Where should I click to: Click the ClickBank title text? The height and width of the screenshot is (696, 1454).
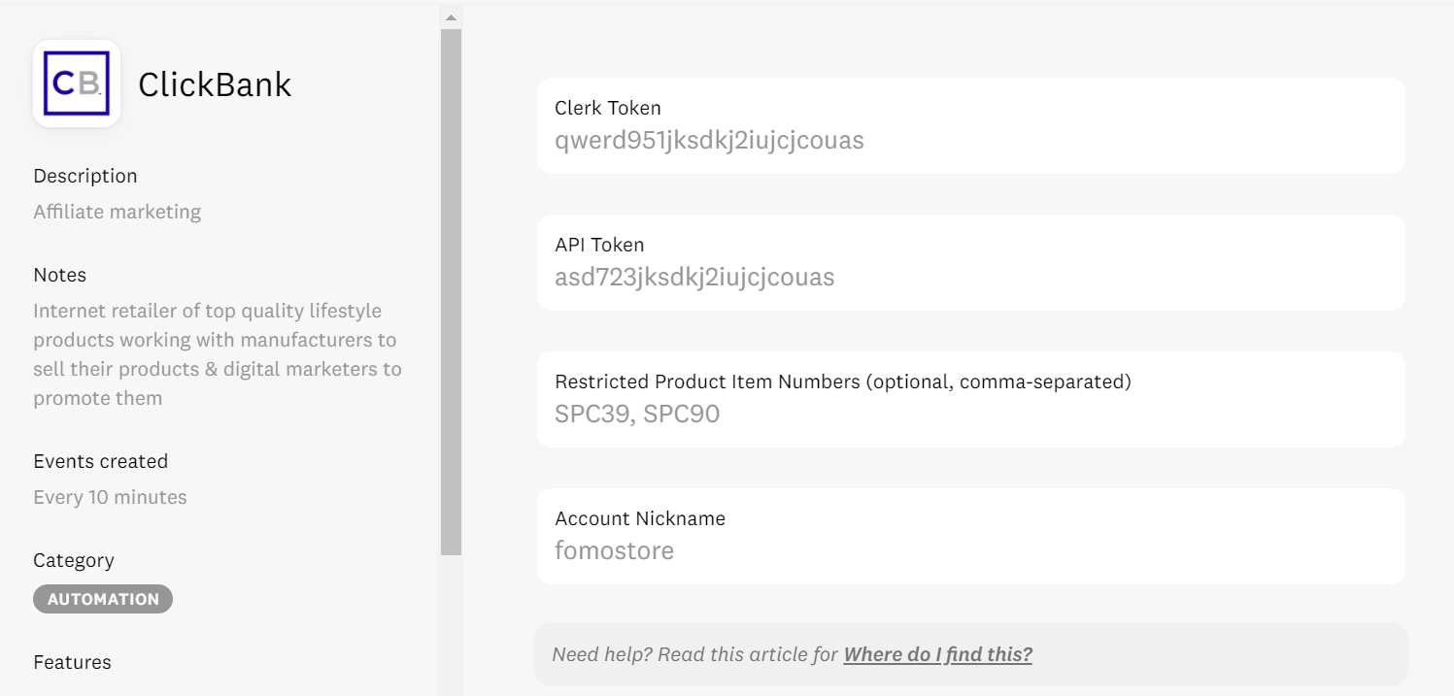point(215,84)
